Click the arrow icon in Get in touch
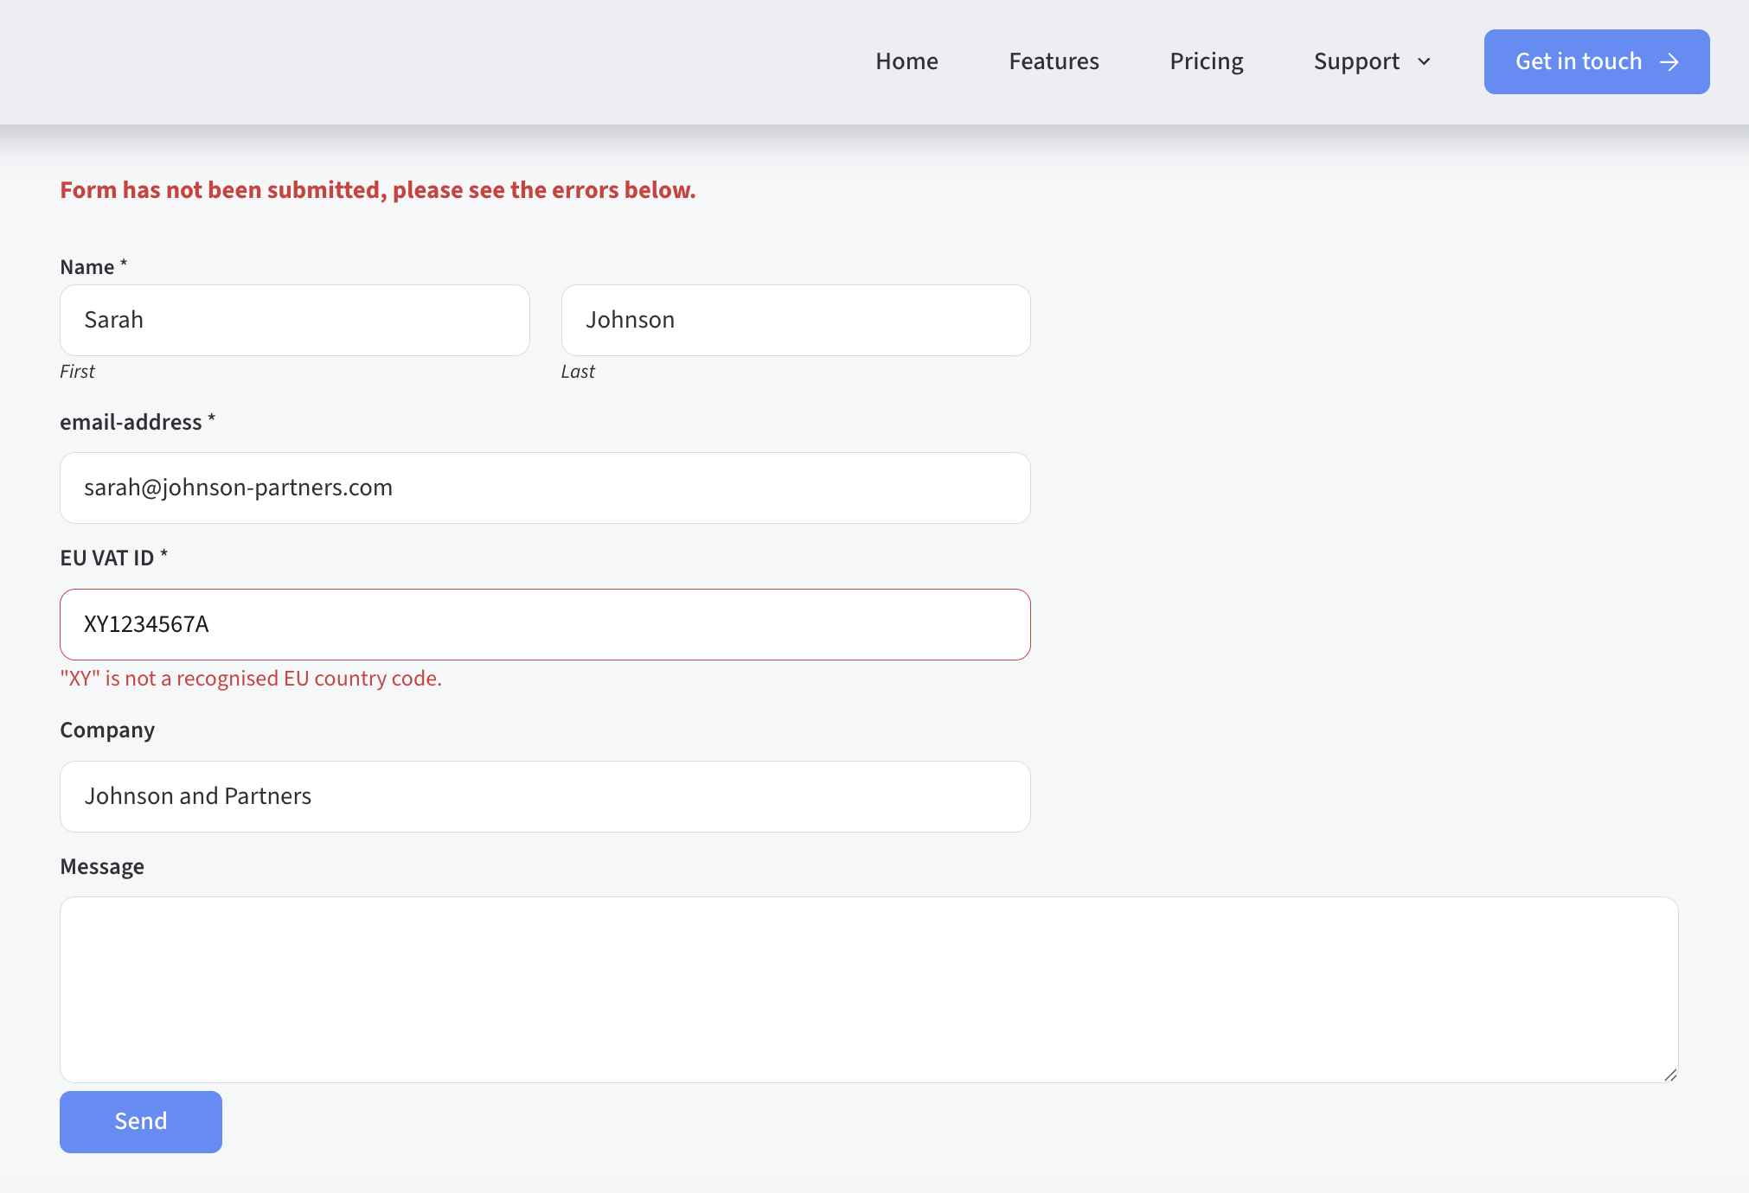Viewport: 1749px width, 1193px height. [x=1669, y=61]
